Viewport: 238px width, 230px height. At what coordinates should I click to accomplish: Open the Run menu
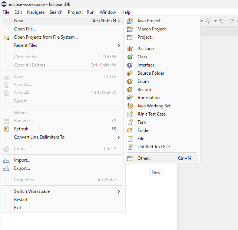point(90,12)
